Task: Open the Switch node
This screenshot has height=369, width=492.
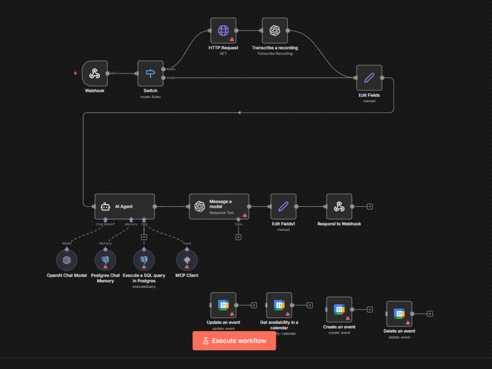Action: coord(150,73)
